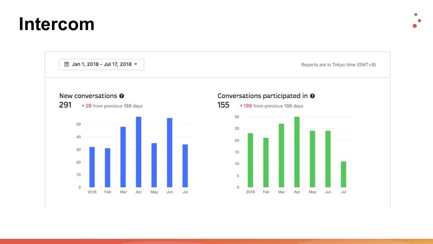Click the Intercom slide title

[57, 24]
